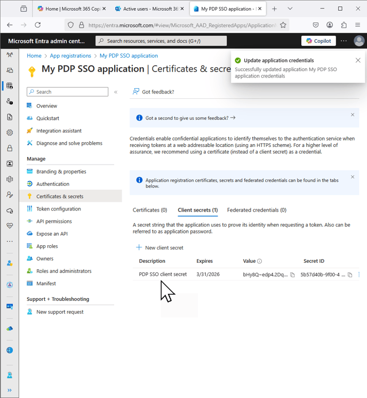367x398 pixels.
Task: Dismiss the feedback info banner
Action: (353, 115)
